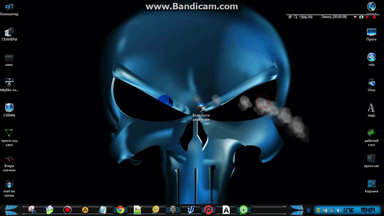384x216 pixels.
Task: Show hidden tray icons expander
Action: pos(308,210)
